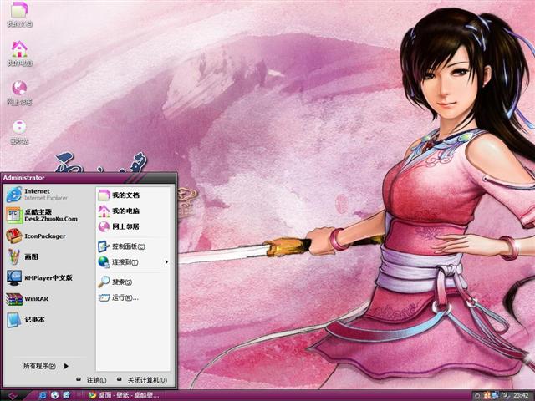The width and height of the screenshot is (535, 401).
Task: Click the volume tray icon
Action: 507,395
